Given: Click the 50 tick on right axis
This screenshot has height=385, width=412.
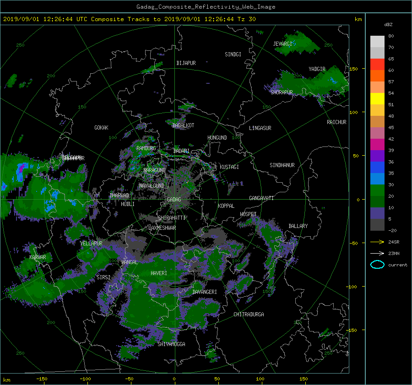Looking at the screenshot, I should (356, 156).
